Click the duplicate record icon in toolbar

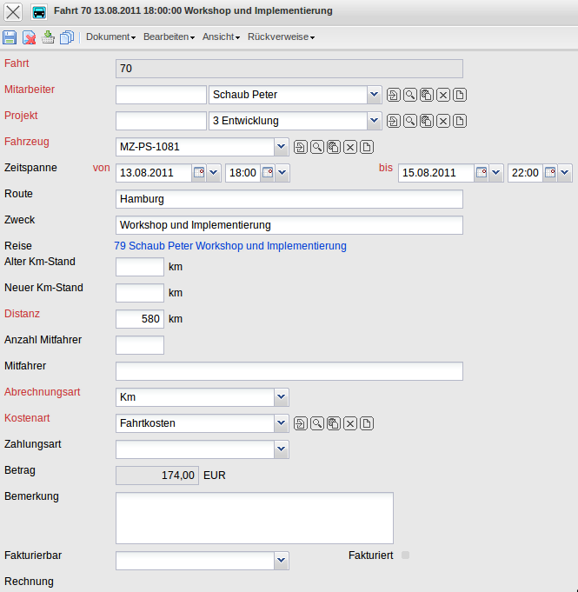(x=66, y=37)
